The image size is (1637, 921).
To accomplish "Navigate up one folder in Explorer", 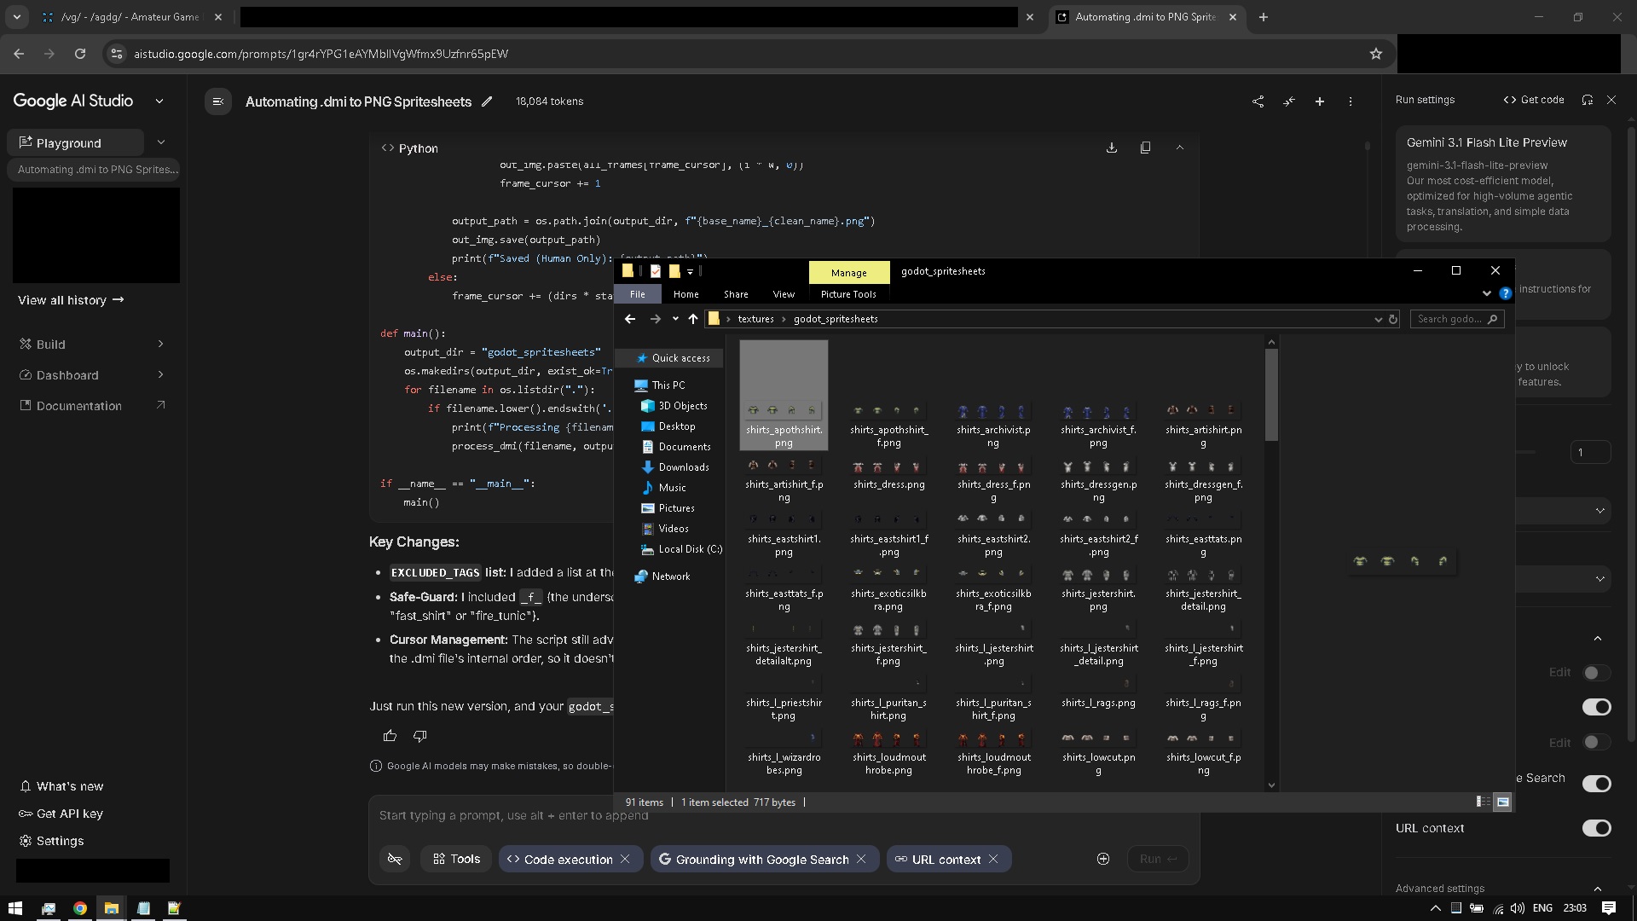I will (693, 319).
